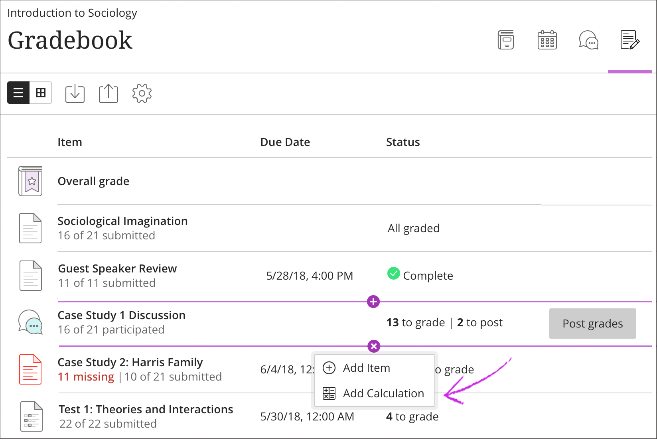Viewport: 657px width, 440px height.
Task: Click the download grades icon
Action: pos(75,93)
